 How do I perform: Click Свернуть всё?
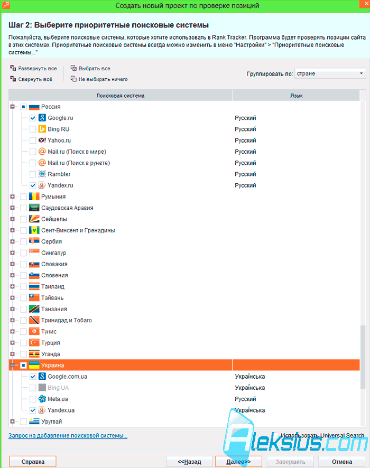pyautogui.click(x=31, y=79)
